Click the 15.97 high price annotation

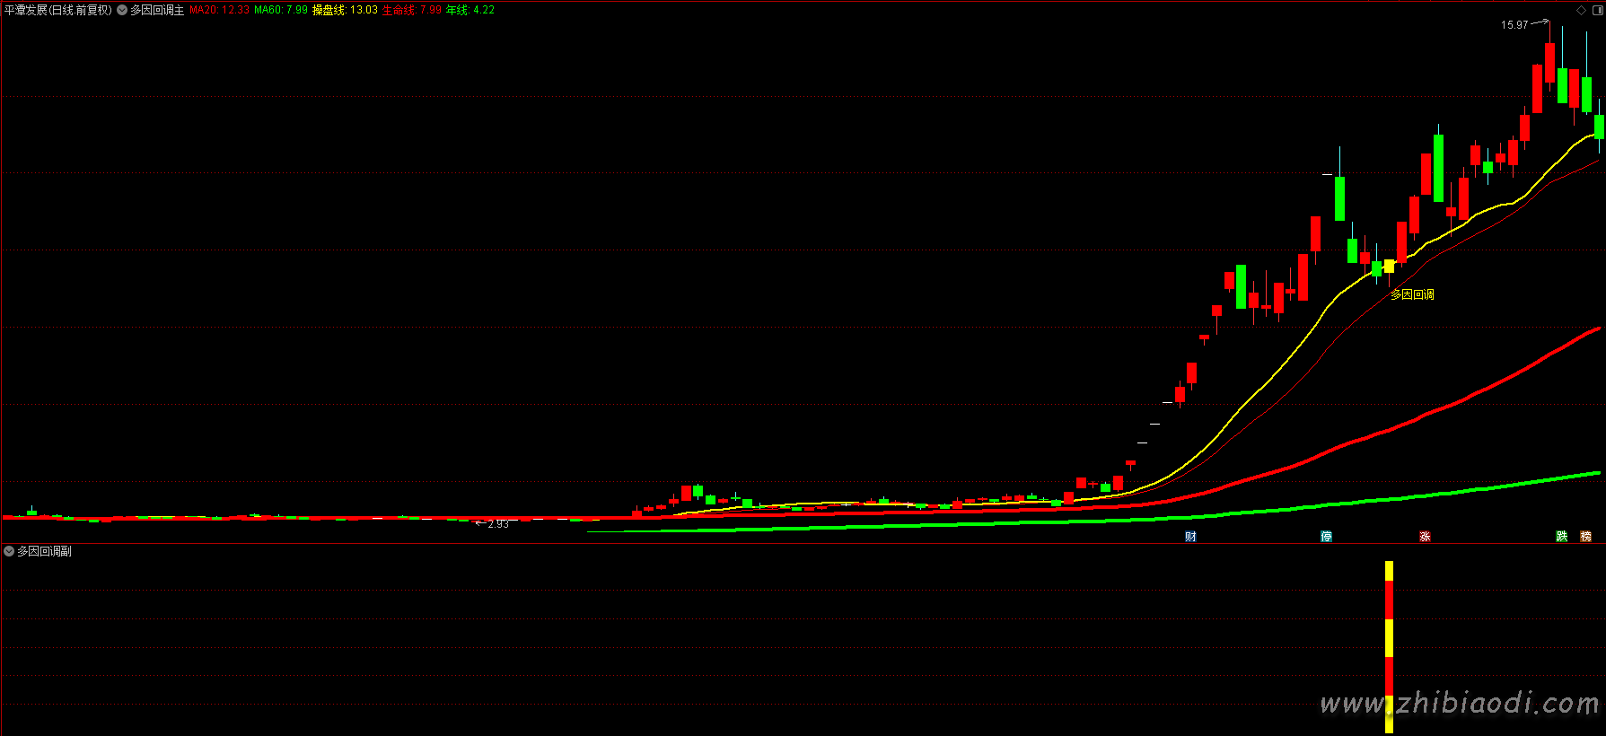coord(1514,25)
